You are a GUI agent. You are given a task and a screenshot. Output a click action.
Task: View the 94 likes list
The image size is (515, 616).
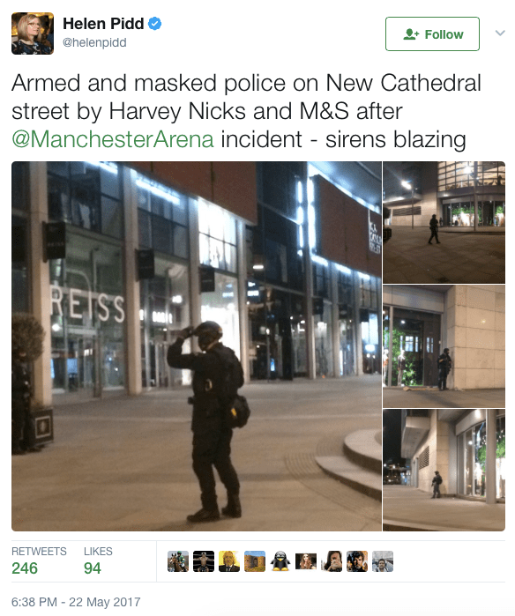click(x=98, y=560)
